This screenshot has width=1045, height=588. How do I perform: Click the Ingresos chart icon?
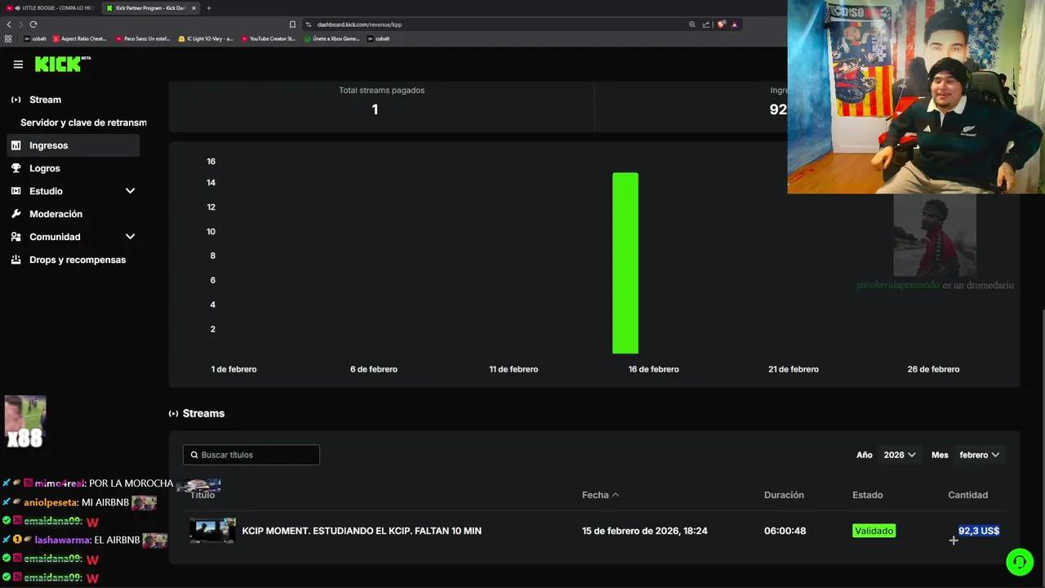(16, 145)
